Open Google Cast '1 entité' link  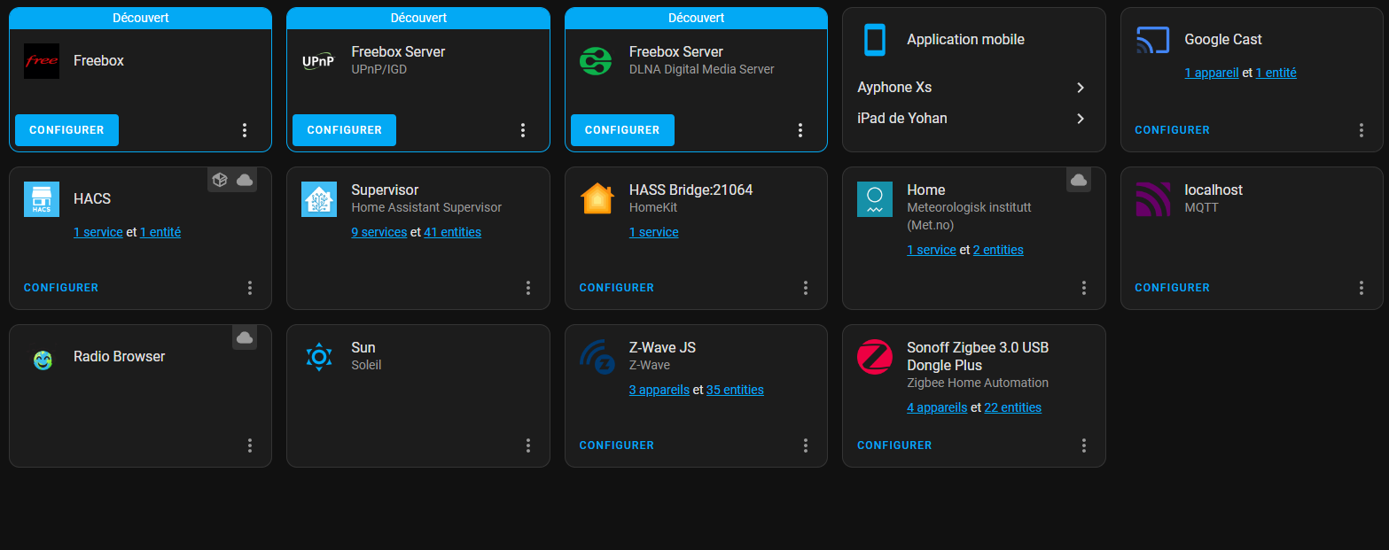1276,74
